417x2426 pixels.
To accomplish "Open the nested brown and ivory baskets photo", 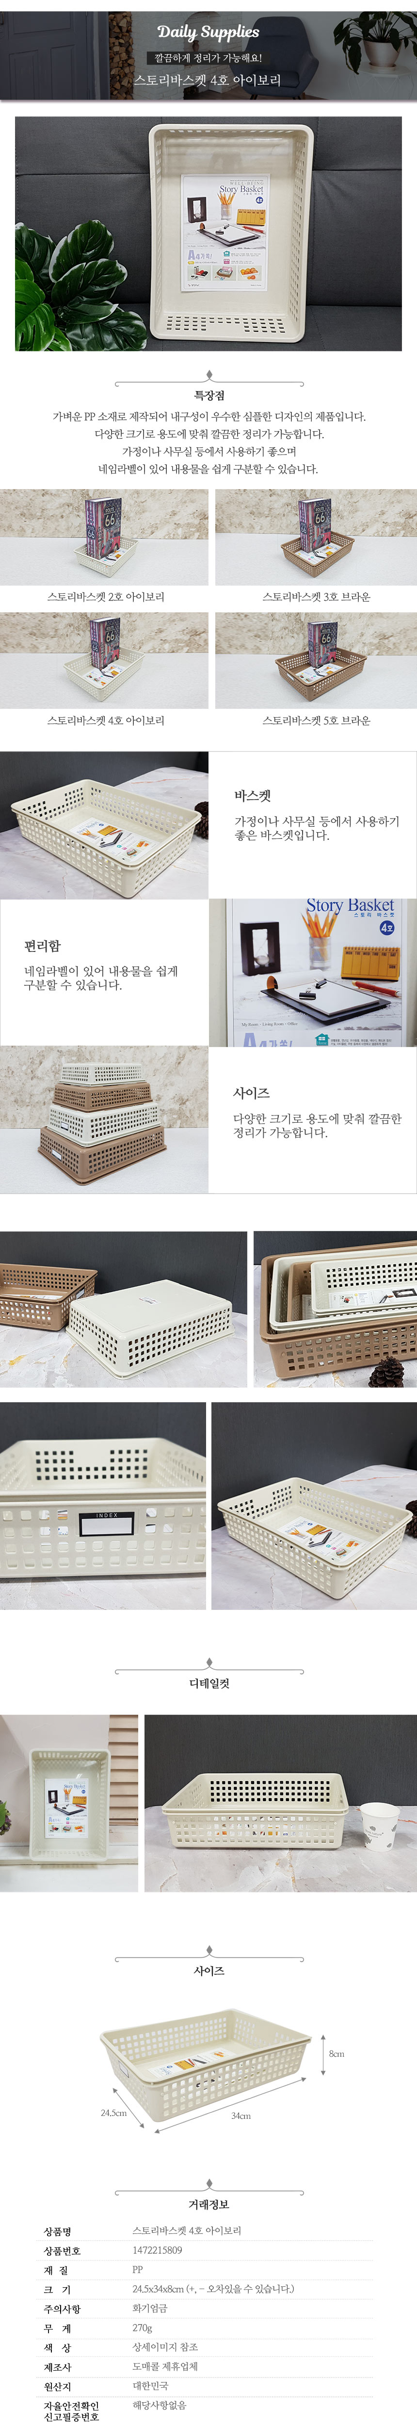I will 335,1309.
